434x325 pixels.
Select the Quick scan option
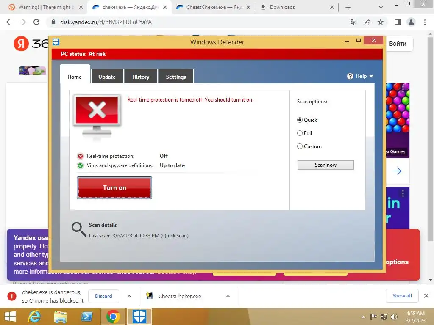point(300,120)
